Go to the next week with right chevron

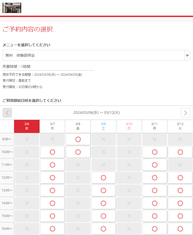(x=185, y=113)
